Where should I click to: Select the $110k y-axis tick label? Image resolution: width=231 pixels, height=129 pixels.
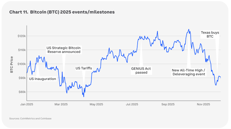(22, 50)
